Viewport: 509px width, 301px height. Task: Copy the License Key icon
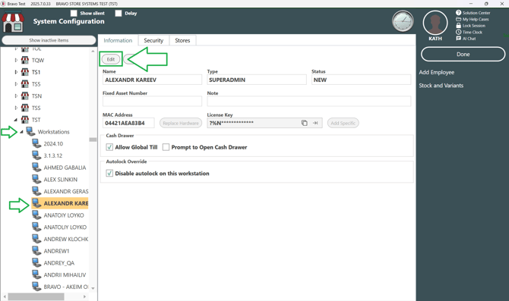coord(304,123)
